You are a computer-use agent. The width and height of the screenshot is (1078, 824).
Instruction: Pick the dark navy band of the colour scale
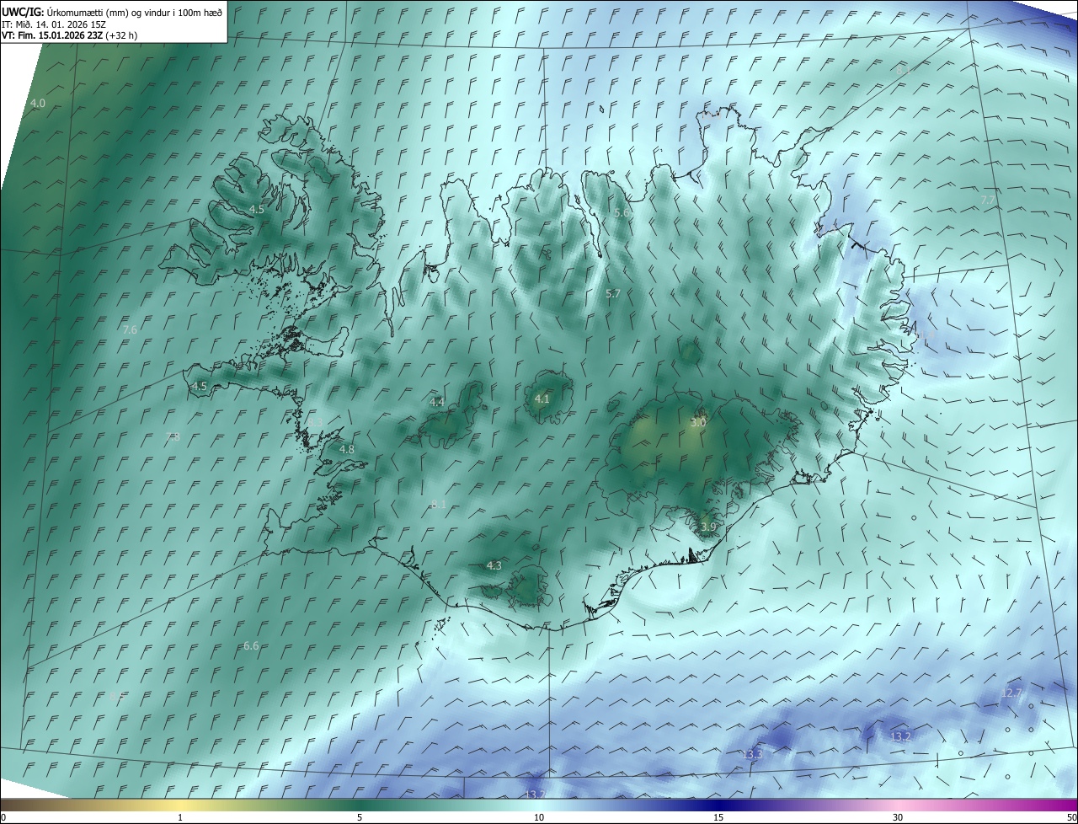tap(718, 805)
